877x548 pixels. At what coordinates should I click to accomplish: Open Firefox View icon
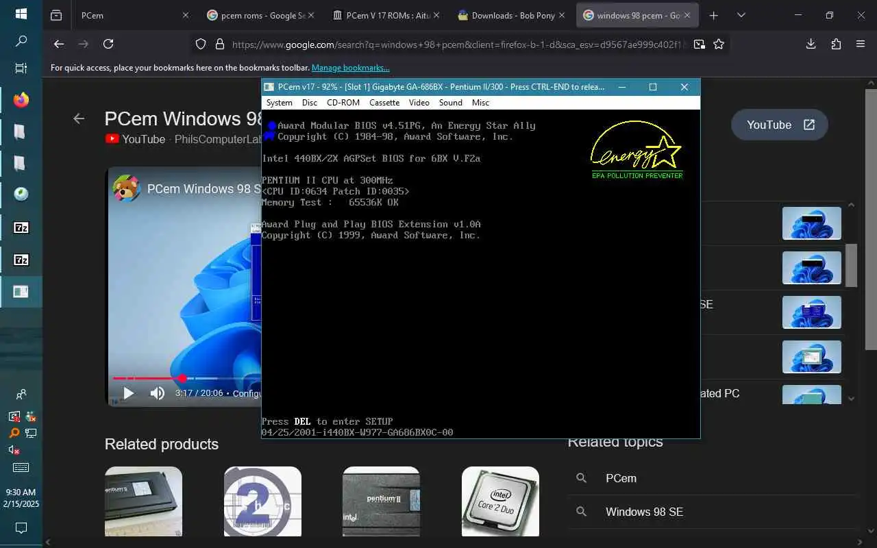[x=56, y=15]
